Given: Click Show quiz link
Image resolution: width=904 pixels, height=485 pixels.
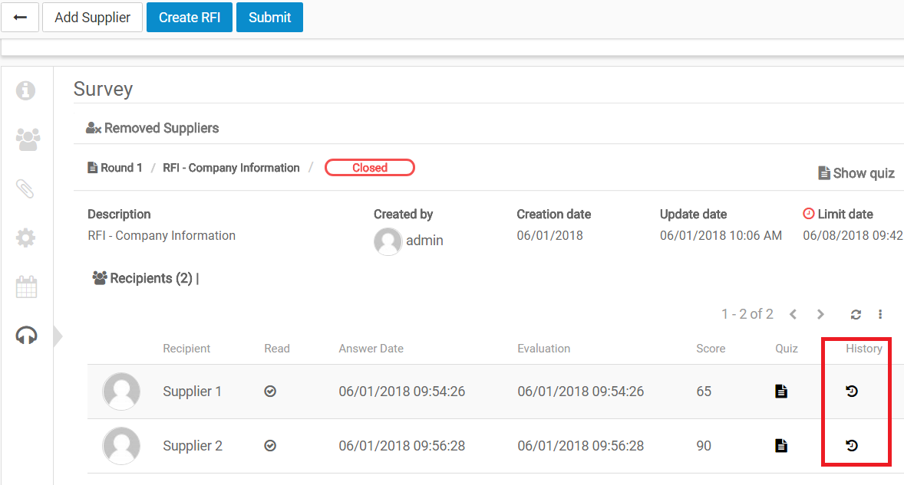Looking at the screenshot, I should point(856,173).
